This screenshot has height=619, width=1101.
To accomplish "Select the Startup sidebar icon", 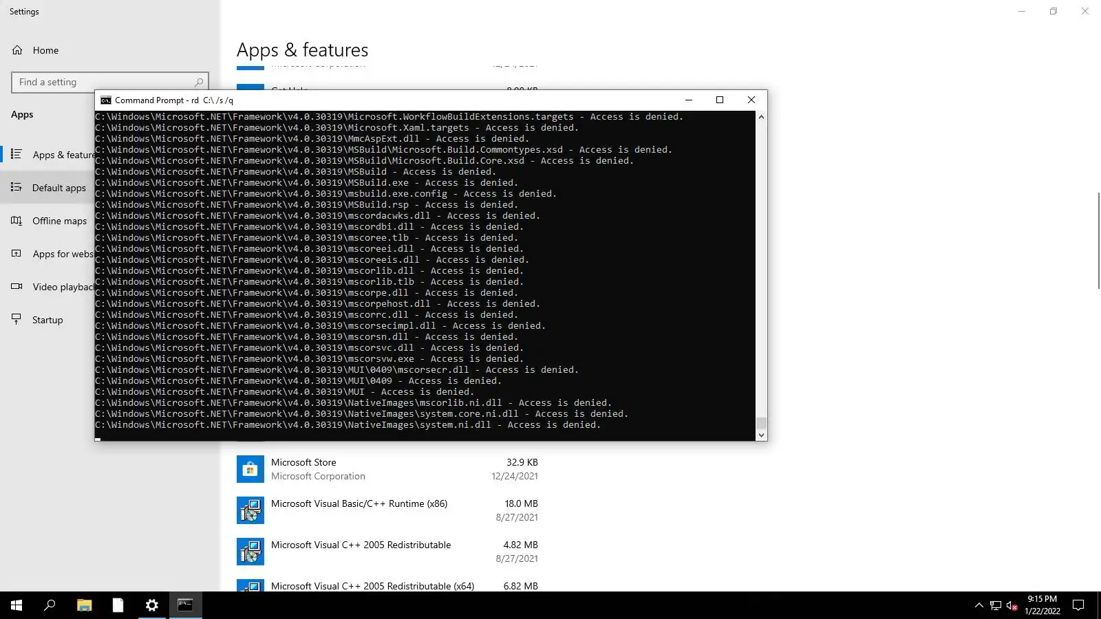I will (17, 319).
